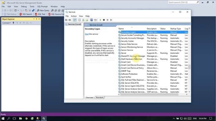The width and height of the screenshot is (216, 121).
Task: Click the SQL Search toolbar button in SSMS
Action: [26, 14]
